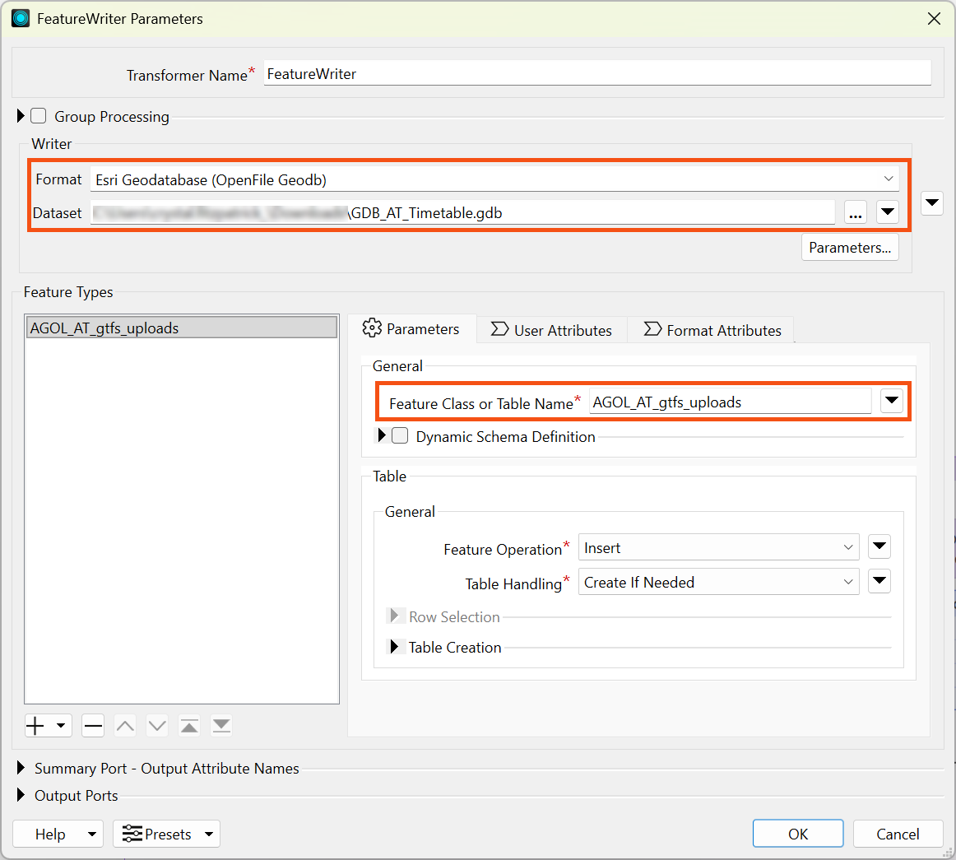The height and width of the screenshot is (860, 956).
Task: Expand Summary Port - Output Attribute Names
Action: tap(20, 768)
